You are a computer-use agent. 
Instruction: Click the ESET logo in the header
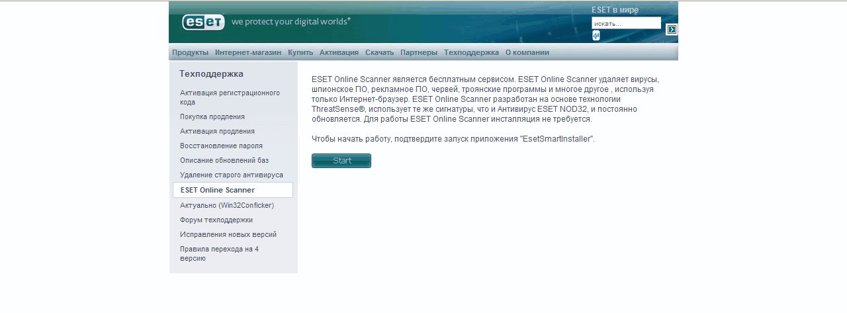203,22
